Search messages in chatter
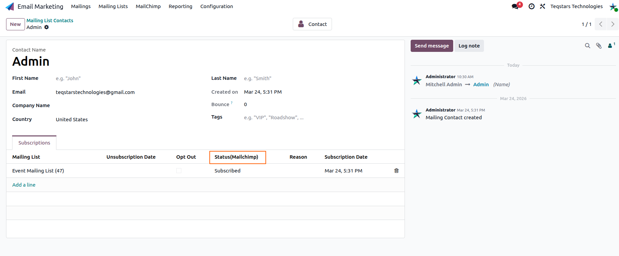 click(x=588, y=46)
